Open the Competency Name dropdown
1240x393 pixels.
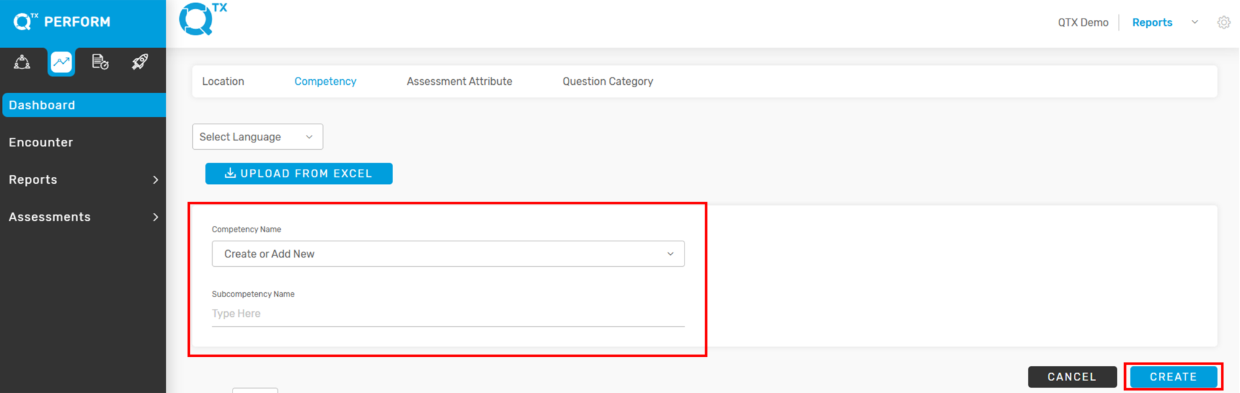point(448,254)
